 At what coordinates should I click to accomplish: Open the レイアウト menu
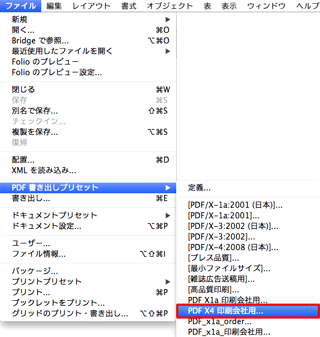(x=91, y=6)
